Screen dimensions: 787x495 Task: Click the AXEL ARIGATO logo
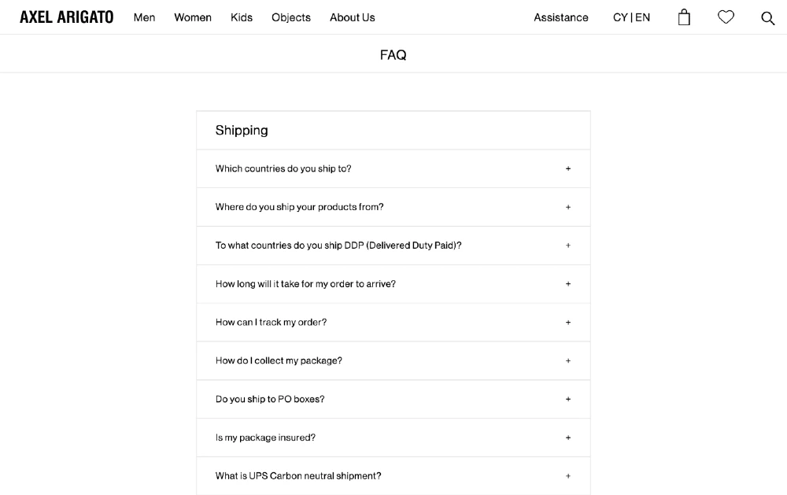pyautogui.click(x=67, y=17)
